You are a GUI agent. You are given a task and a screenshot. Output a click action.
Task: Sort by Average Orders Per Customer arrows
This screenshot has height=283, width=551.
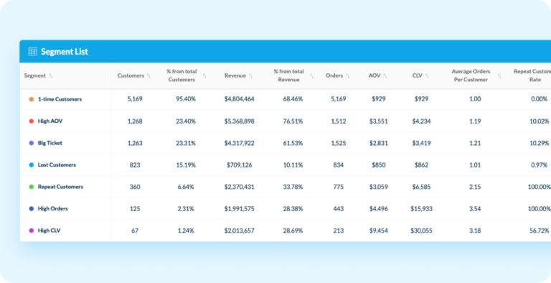pyautogui.click(x=499, y=75)
